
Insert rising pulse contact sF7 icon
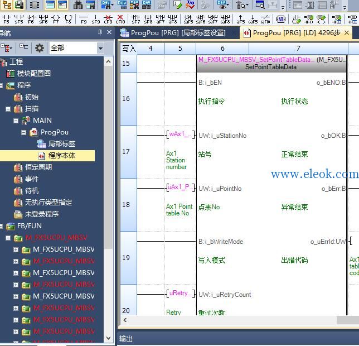coord(136,19)
